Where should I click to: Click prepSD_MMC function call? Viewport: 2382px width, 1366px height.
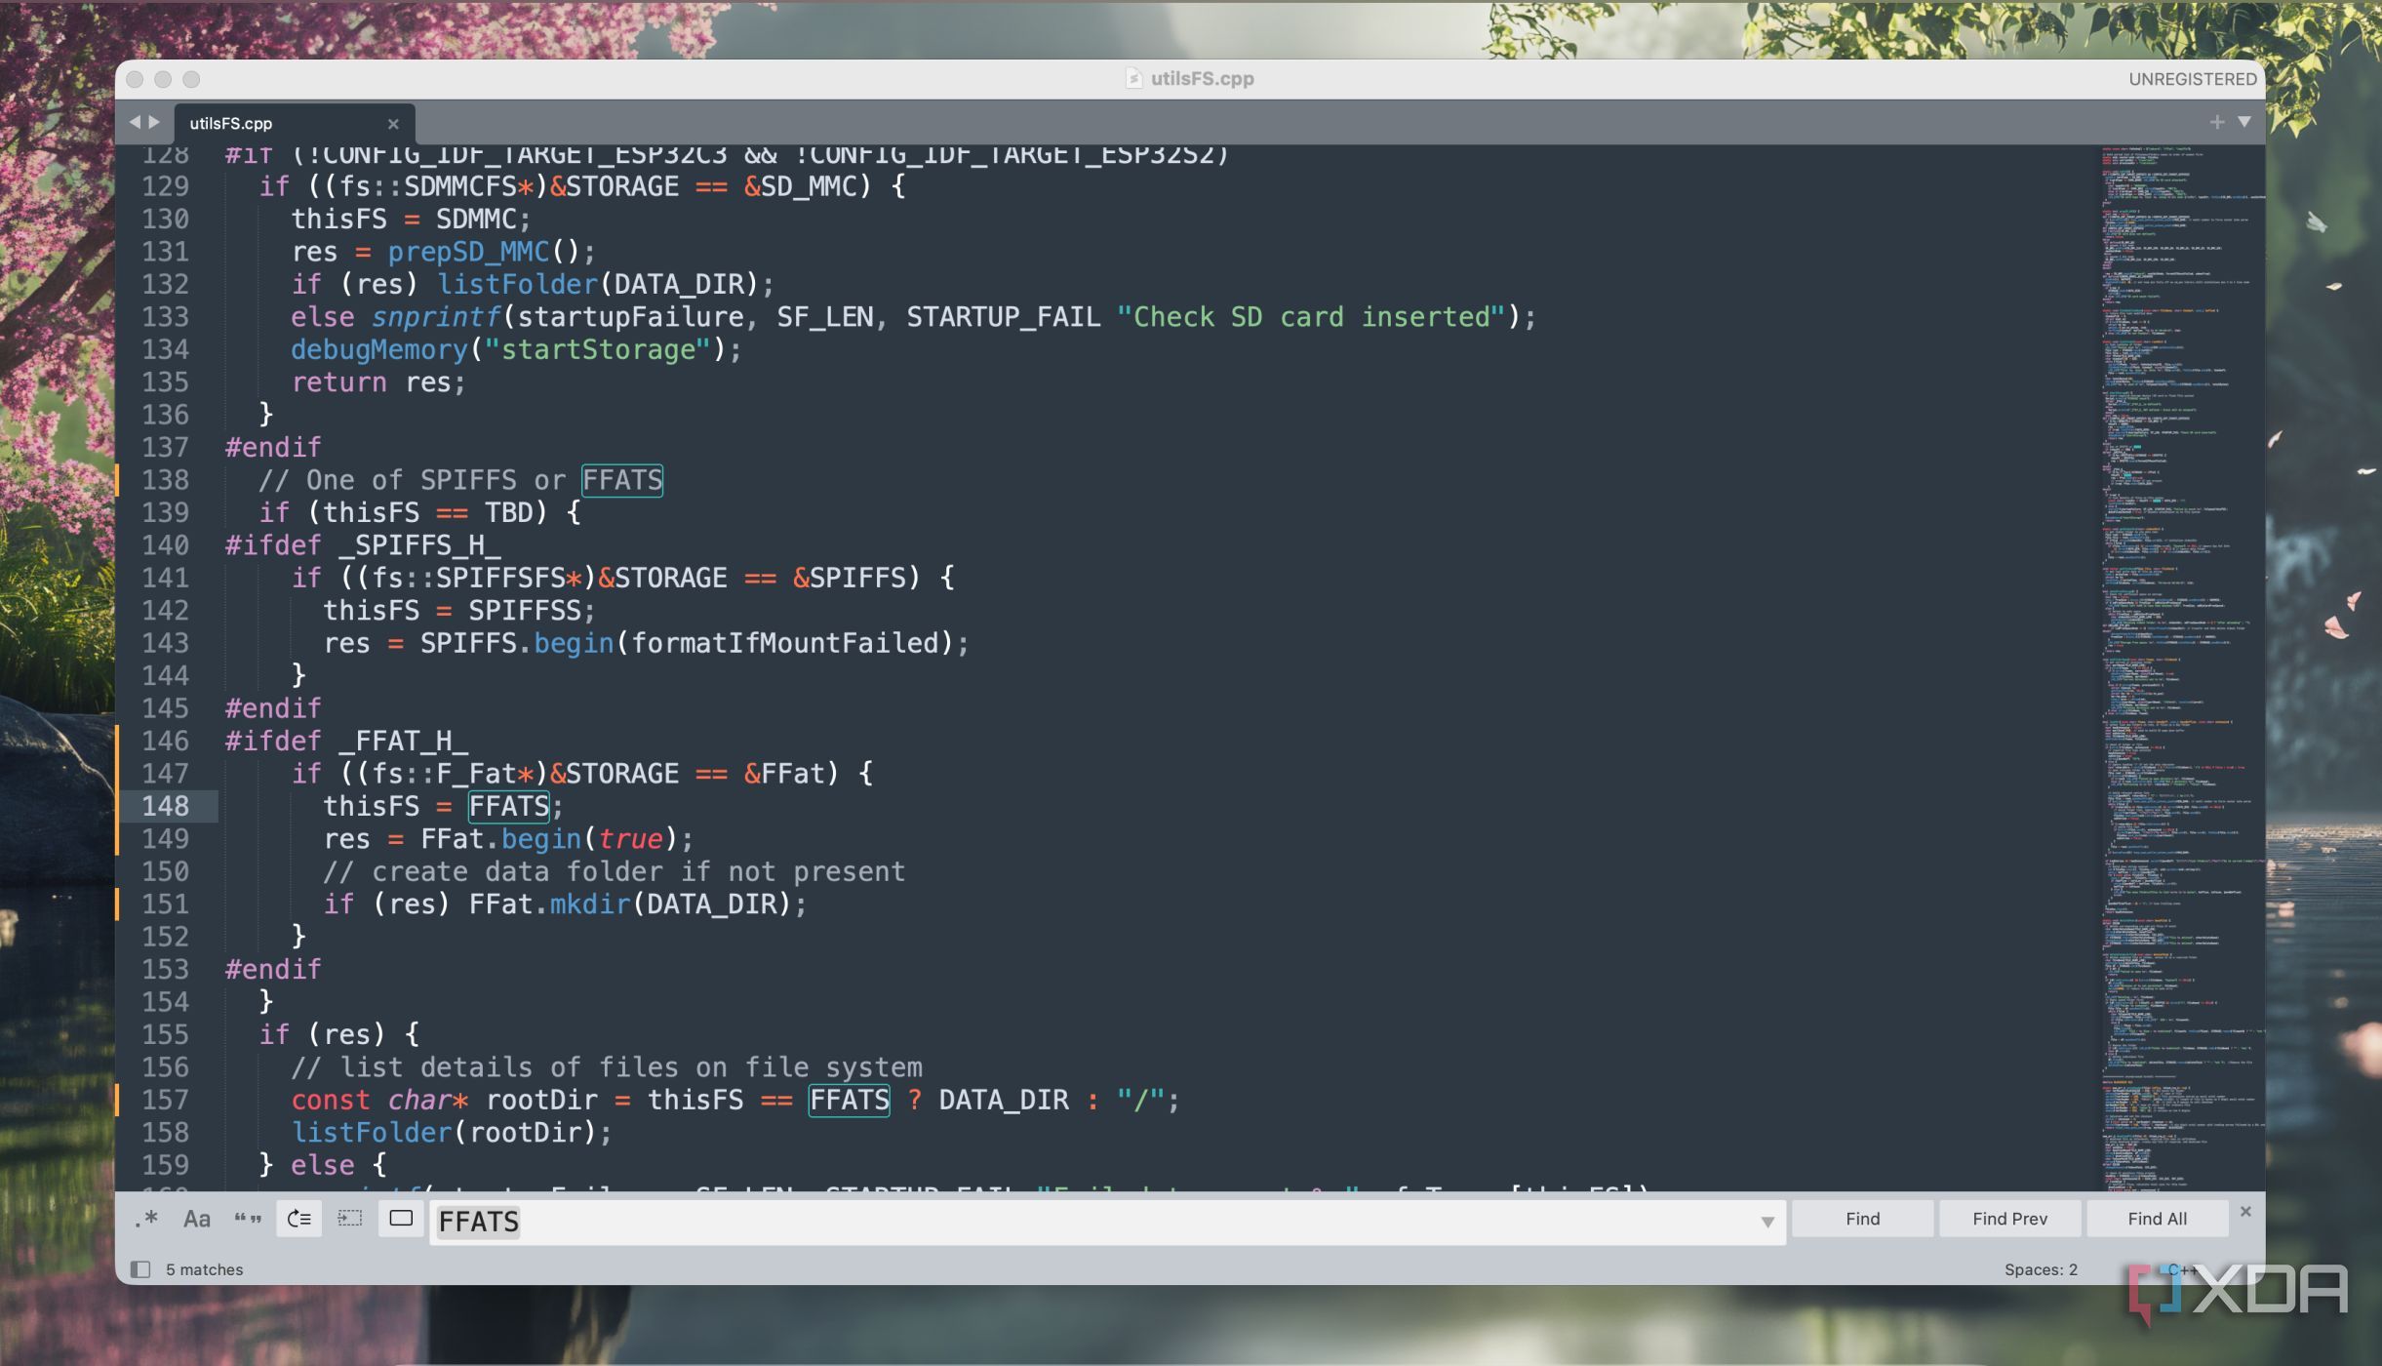click(x=468, y=252)
